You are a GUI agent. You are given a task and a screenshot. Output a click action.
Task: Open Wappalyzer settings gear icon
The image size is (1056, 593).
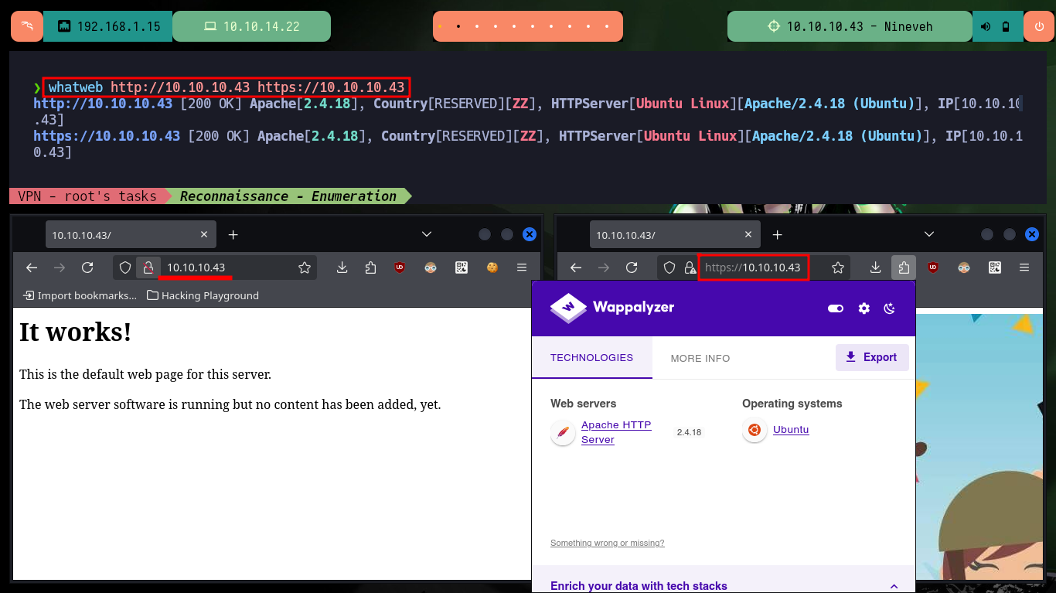864,308
